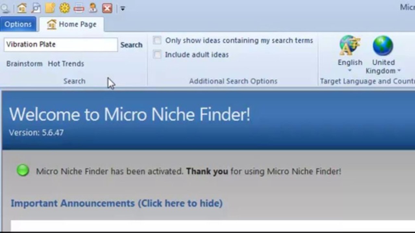Screen dimensions: 415x233
Task: Click the red printer icon
Action: click(79, 8)
